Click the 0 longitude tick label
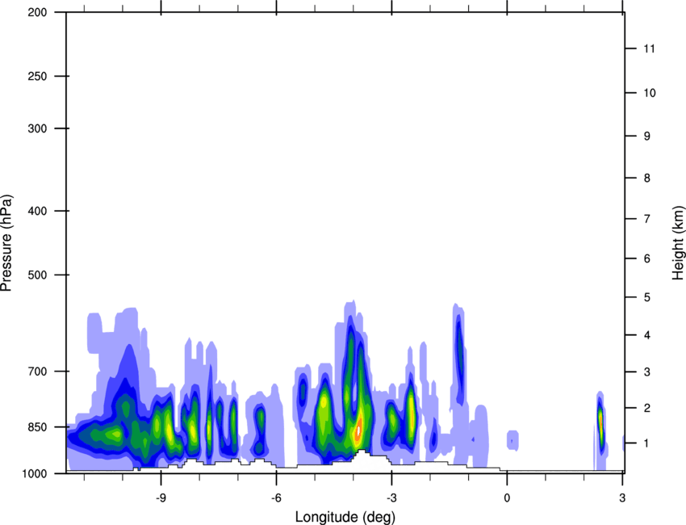 tap(507, 498)
